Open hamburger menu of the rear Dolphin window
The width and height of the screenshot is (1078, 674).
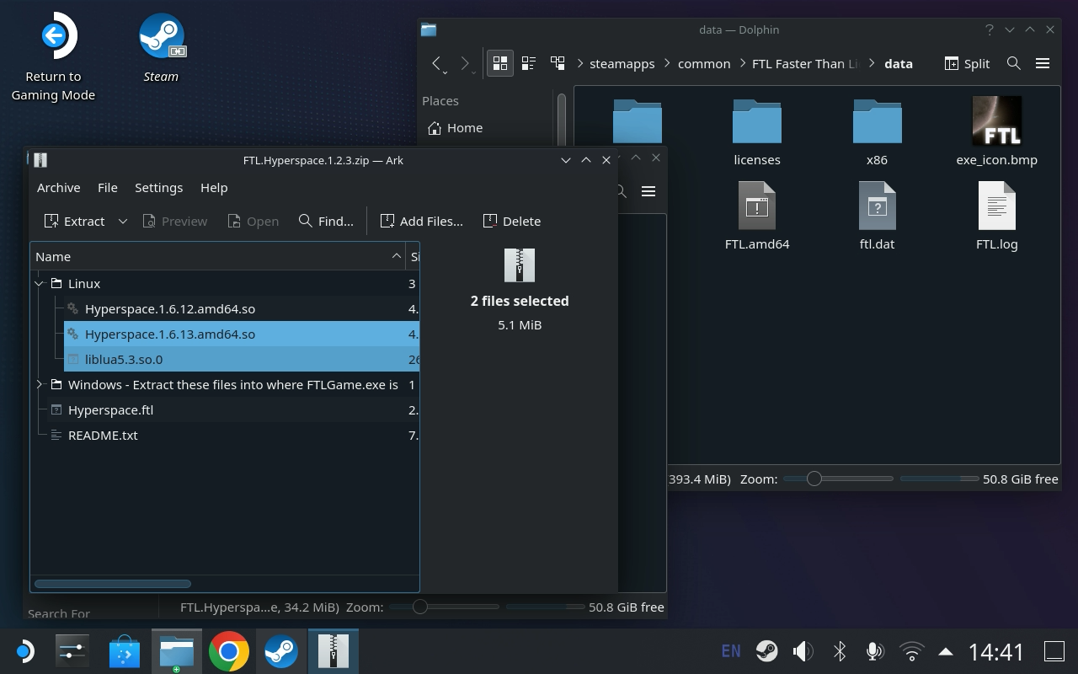[648, 191]
